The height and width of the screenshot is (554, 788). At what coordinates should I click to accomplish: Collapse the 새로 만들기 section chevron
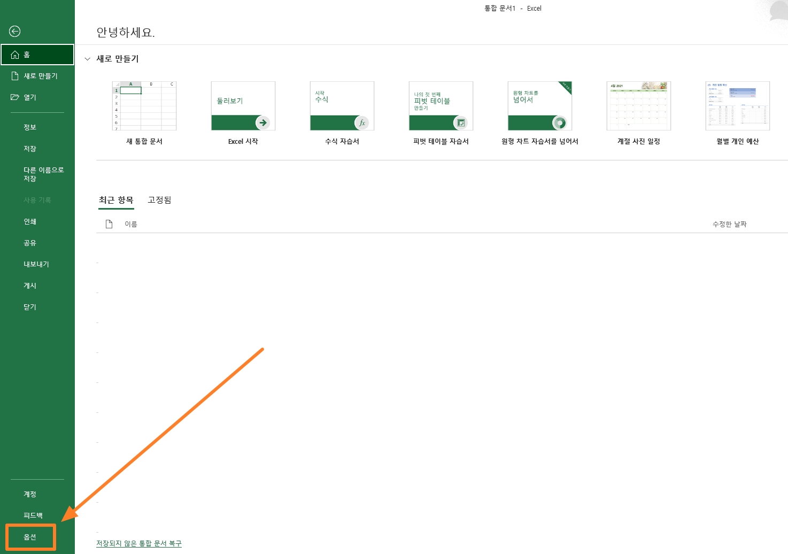pos(88,59)
